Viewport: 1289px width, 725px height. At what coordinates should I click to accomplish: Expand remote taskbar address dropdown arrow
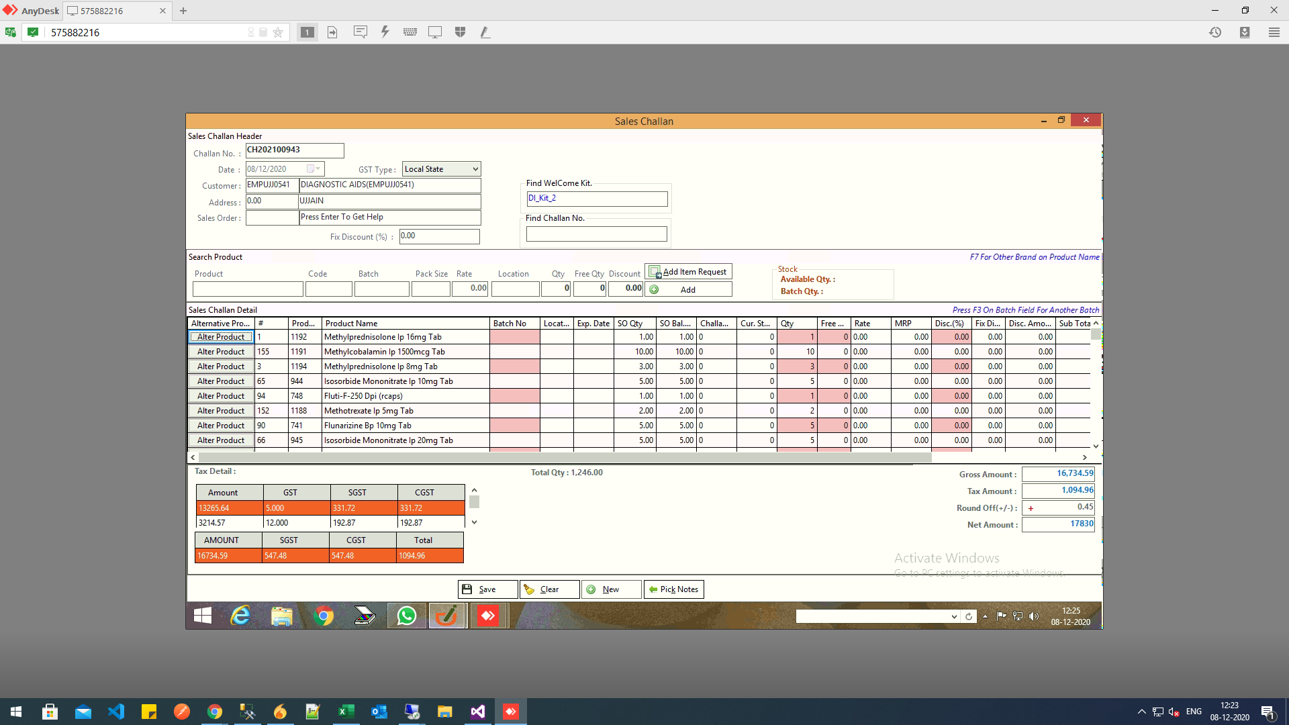coord(954,616)
